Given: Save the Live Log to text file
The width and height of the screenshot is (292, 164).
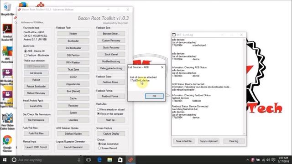Looking at the screenshot, I should coord(183,141).
